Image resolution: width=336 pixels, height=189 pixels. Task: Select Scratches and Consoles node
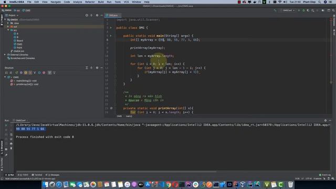21,58
